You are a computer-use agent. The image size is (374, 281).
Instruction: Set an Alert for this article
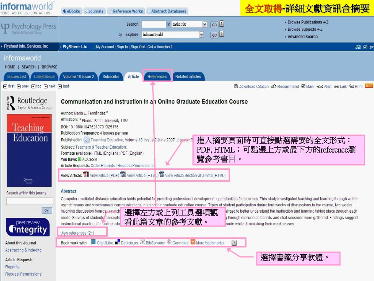click(x=324, y=86)
